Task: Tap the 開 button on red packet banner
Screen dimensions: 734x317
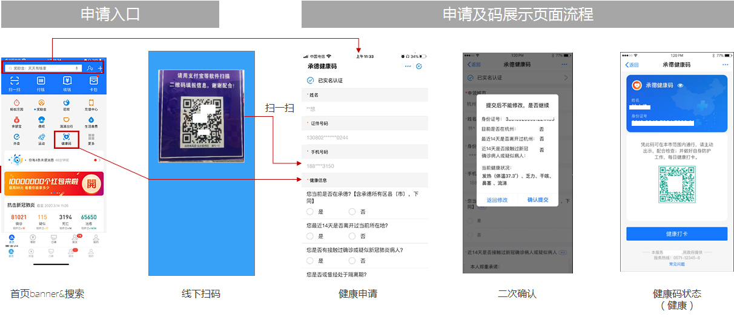Action: click(x=91, y=183)
